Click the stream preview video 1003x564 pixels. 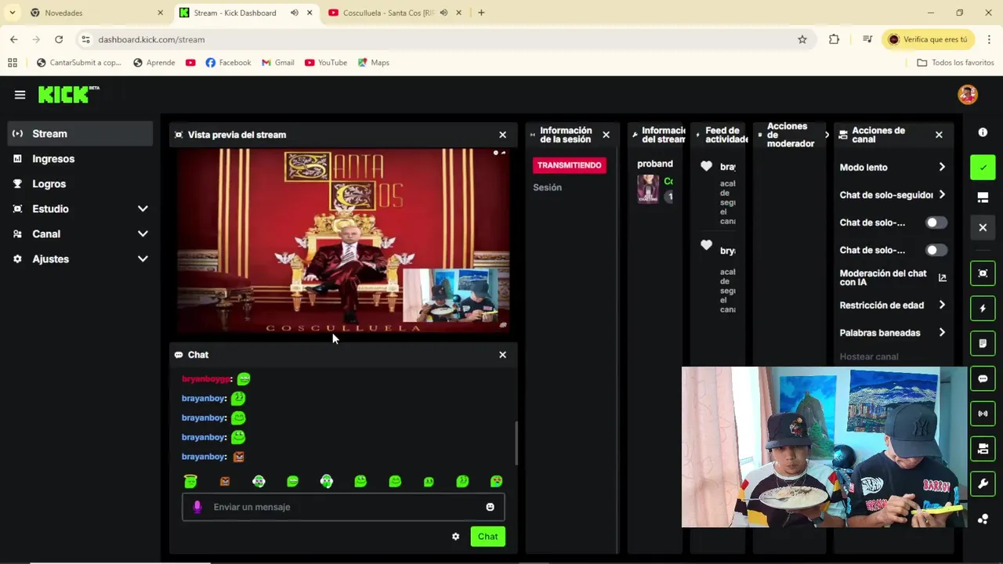click(342, 240)
